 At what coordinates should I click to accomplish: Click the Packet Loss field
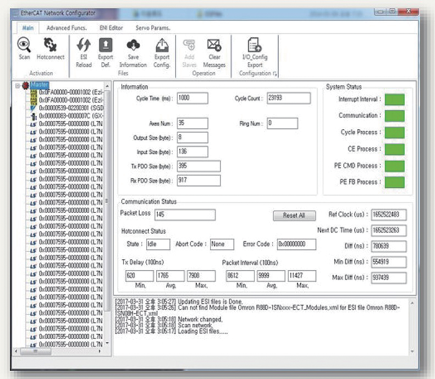(185, 215)
